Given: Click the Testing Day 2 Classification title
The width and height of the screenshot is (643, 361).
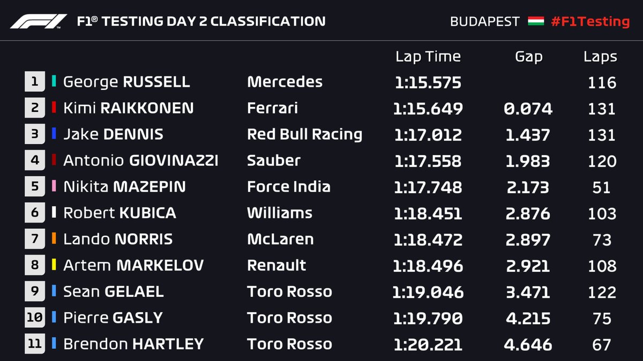Looking at the screenshot, I should tap(201, 21).
